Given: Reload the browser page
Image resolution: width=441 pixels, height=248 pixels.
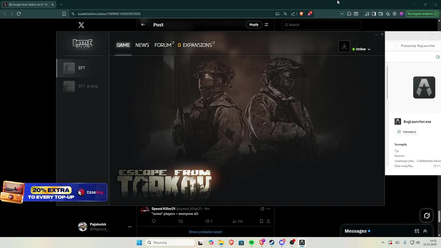Looking at the screenshot, I should click(x=19, y=14).
